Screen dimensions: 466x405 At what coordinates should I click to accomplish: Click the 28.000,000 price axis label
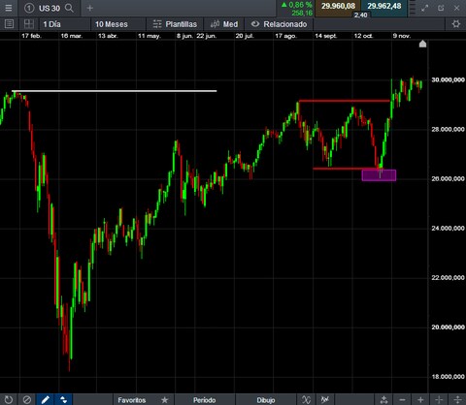click(448, 129)
